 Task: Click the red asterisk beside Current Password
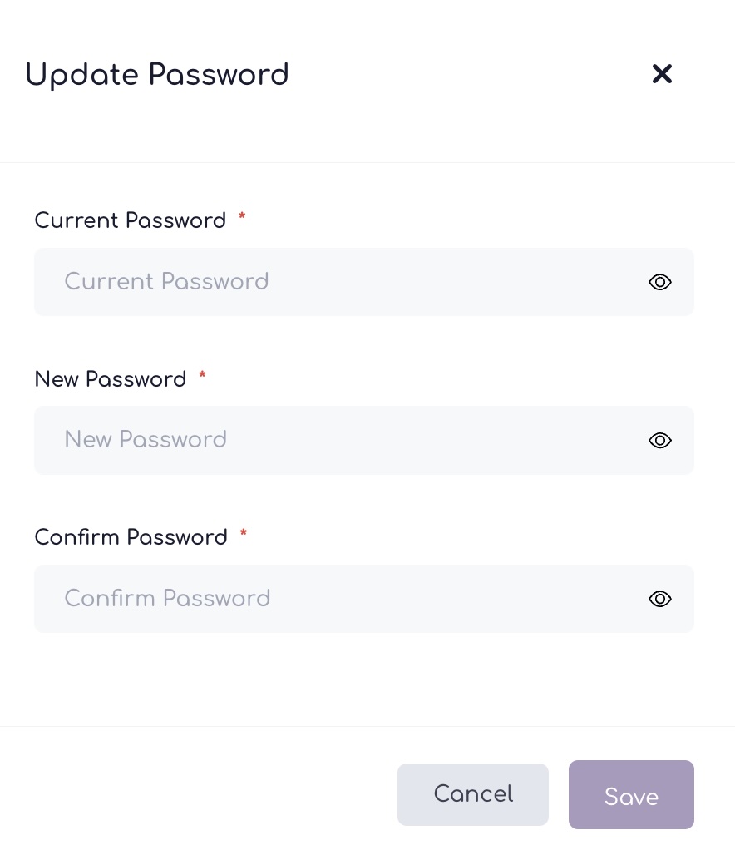pyautogui.click(x=242, y=216)
